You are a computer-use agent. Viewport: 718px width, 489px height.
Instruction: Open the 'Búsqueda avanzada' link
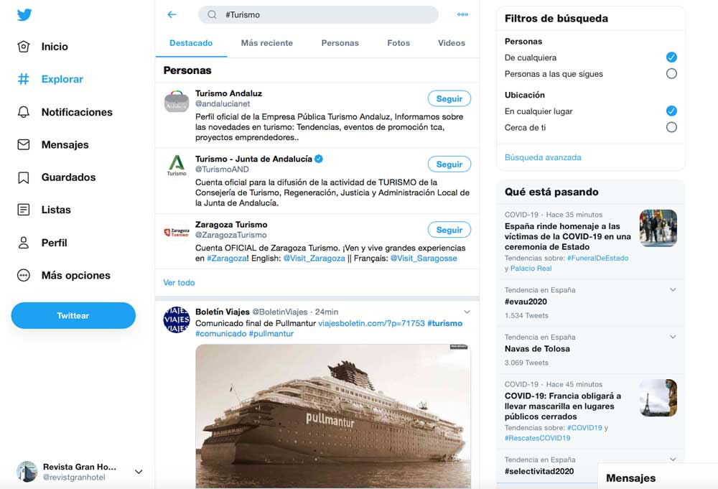click(543, 157)
